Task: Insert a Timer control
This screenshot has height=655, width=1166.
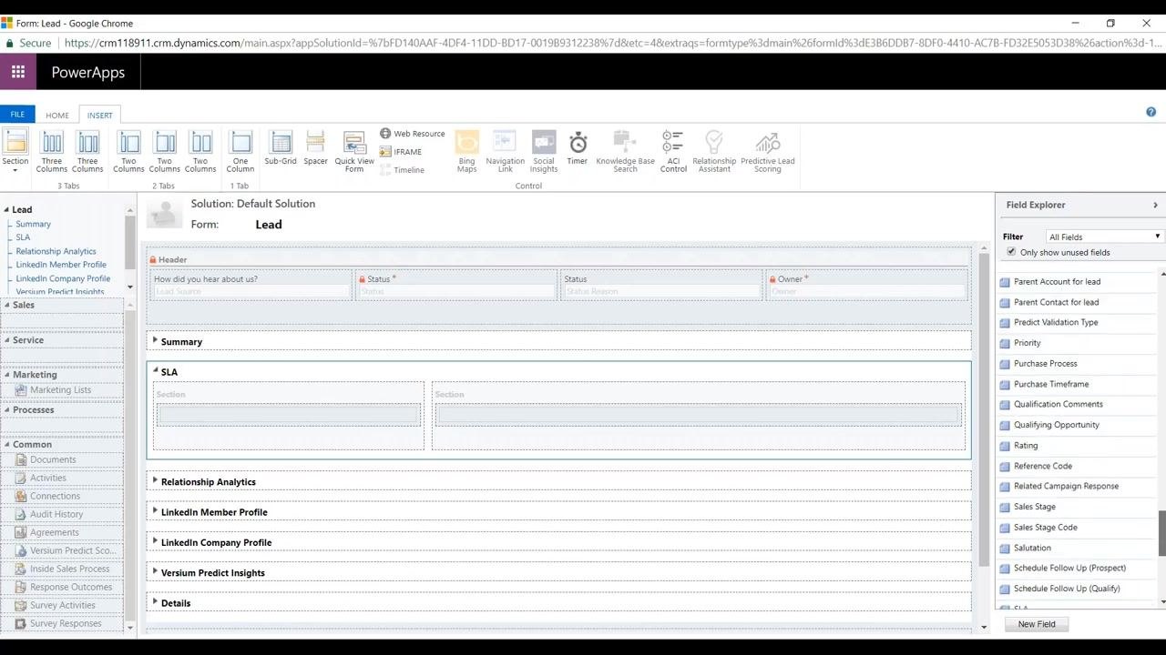Action: pyautogui.click(x=578, y=148)
